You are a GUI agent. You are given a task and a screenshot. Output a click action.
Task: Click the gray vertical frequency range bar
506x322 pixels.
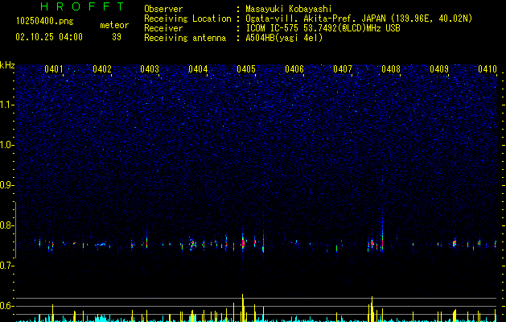15,230
